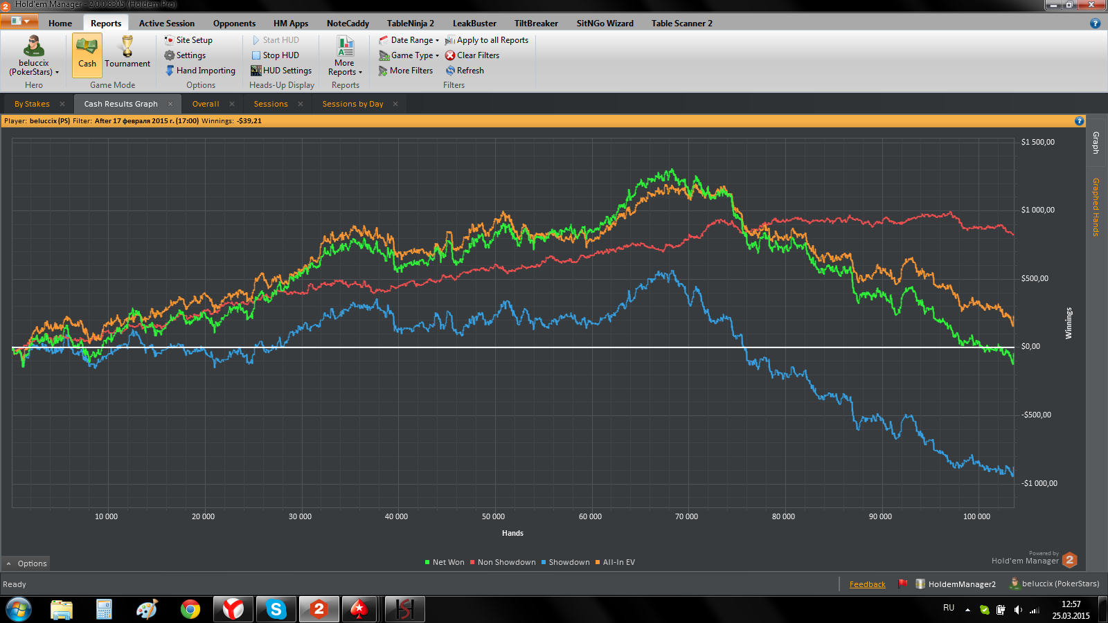
Task: Open the Calculator taskbar icon
Action: click(x=104, y=609)
